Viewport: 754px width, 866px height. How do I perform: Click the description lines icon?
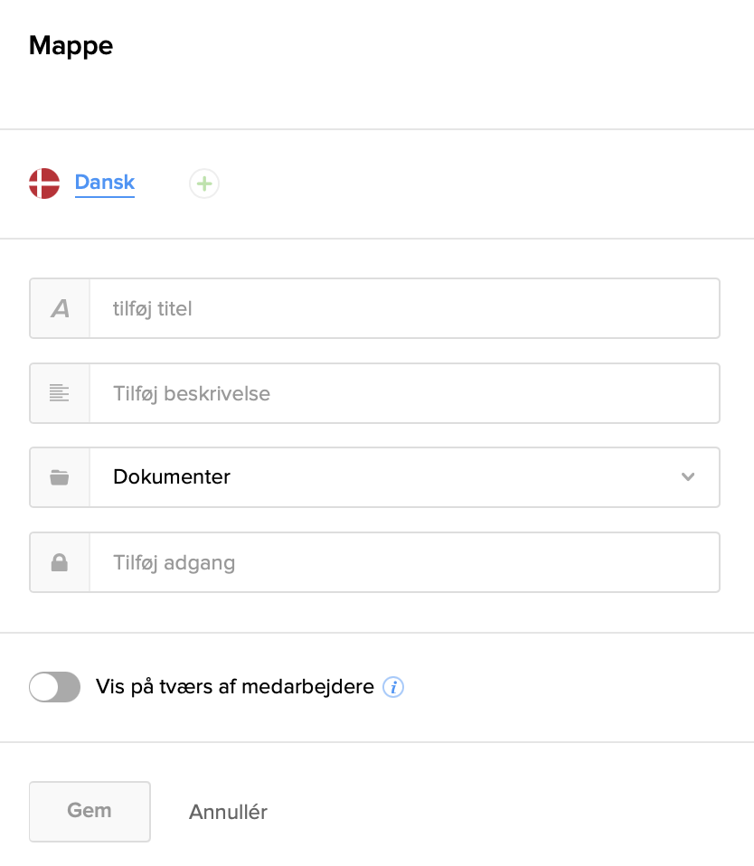[x=60, y=393]
